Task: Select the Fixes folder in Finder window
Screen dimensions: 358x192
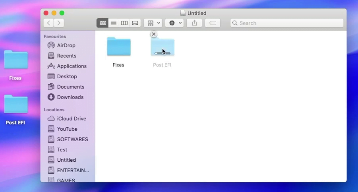Action: pyautogui.click(x=119, y=47)
